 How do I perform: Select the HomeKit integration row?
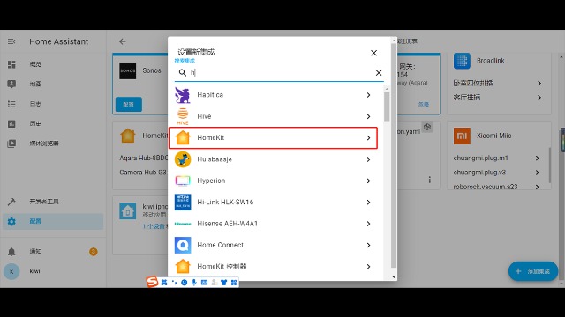coord(273,138)
